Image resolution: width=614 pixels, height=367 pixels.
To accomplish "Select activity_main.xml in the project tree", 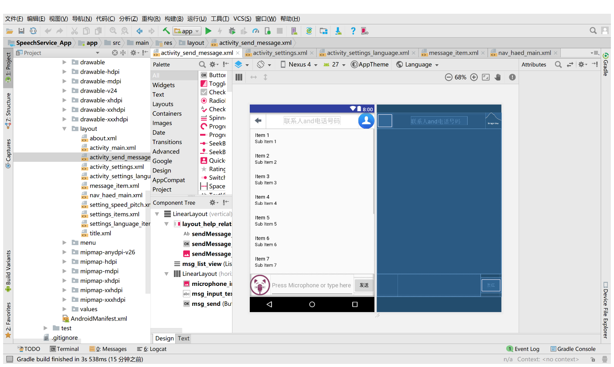I will coord(113,148).
